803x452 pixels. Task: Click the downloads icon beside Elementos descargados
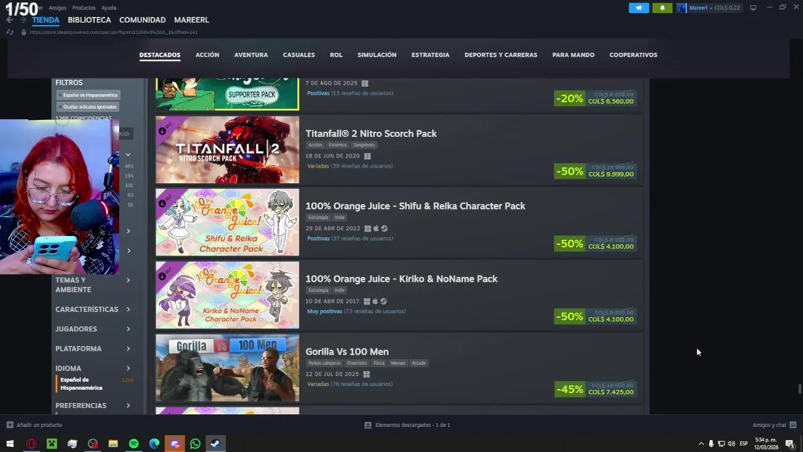(x=368, y=425)
